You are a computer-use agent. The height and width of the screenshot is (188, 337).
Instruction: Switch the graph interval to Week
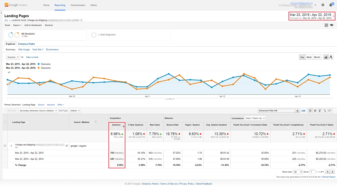pyautogui.click(x=309, y=57)
